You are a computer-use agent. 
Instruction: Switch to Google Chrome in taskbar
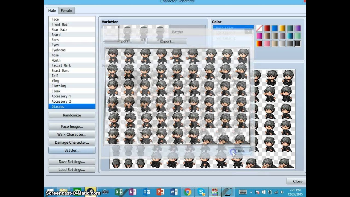188,192
